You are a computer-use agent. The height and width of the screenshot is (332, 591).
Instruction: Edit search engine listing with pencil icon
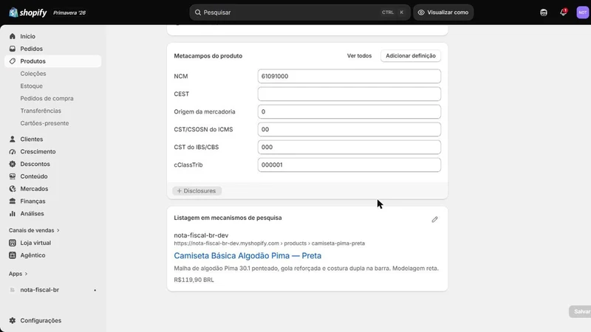point(434,219)
